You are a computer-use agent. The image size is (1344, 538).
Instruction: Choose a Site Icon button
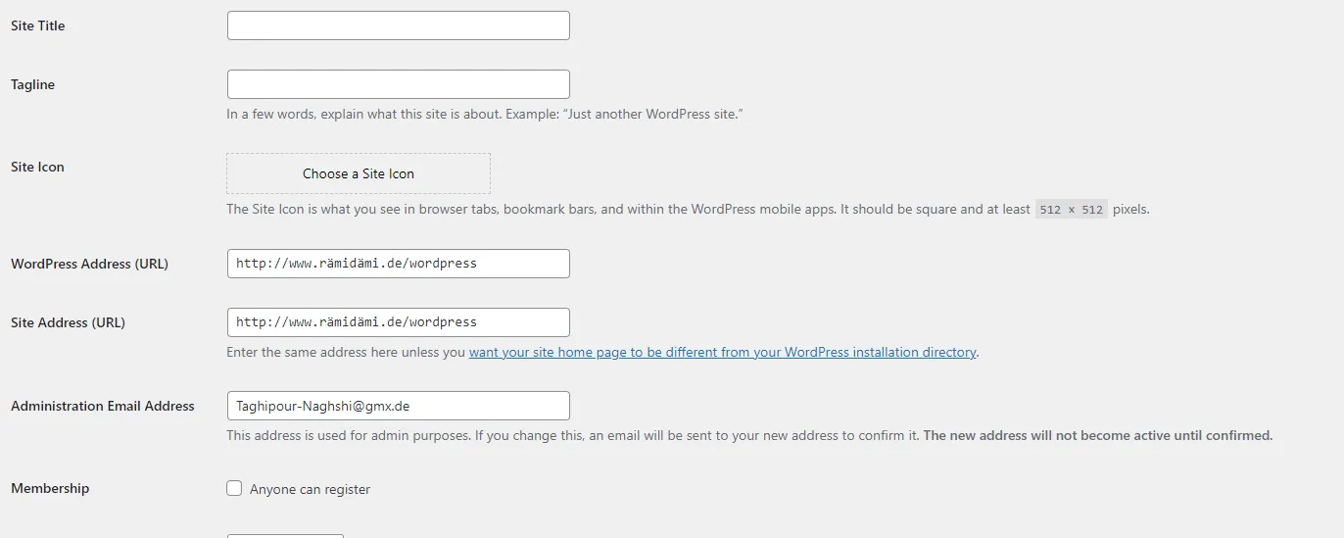(x=359, y=173)
